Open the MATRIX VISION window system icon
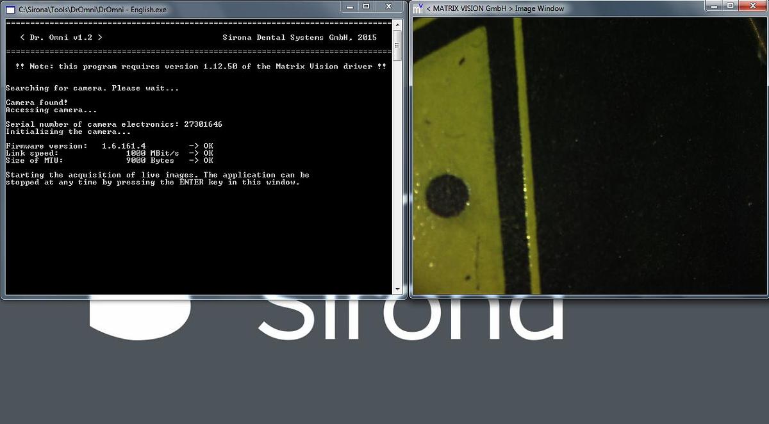 click(x=418, y=8)
